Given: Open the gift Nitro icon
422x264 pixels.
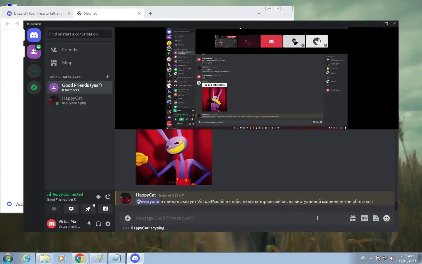Looking at the screenshot, I should (353, 218).
